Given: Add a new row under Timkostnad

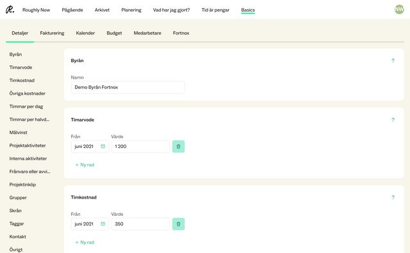Looking at the screenshot, I should coord(85,243).
